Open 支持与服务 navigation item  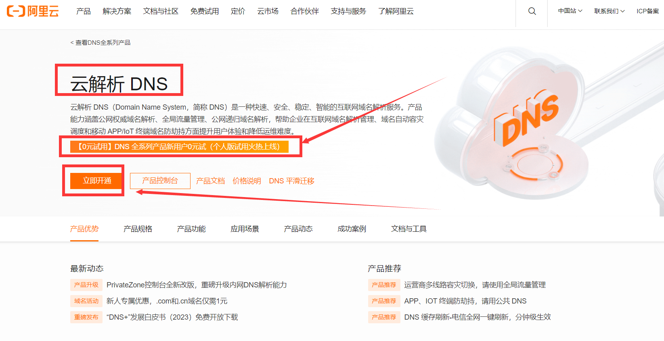click(x=348, y=11)
